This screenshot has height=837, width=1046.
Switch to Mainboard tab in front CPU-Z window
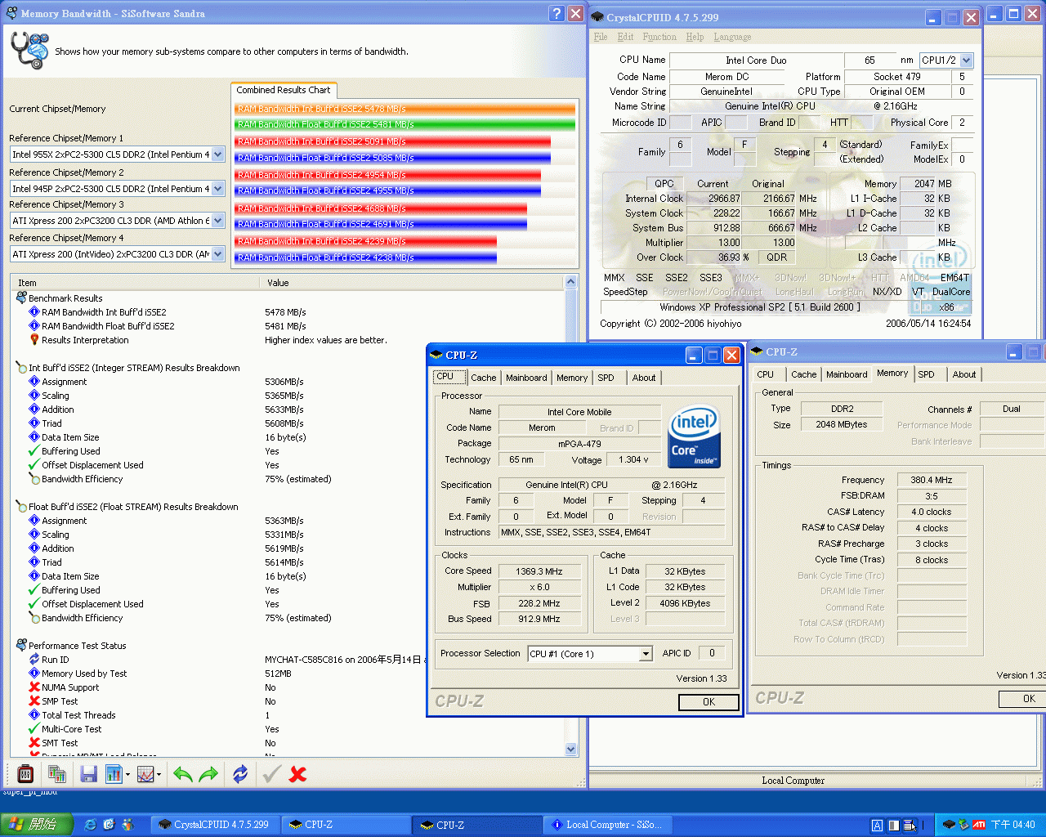click(526, 378)
